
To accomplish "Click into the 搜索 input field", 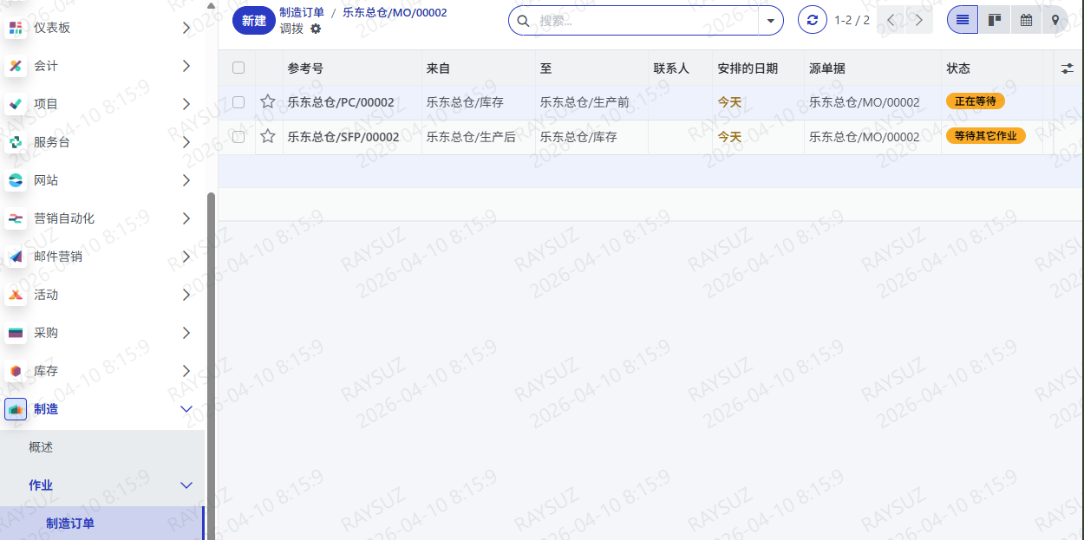I will click(x=646, y=21).
